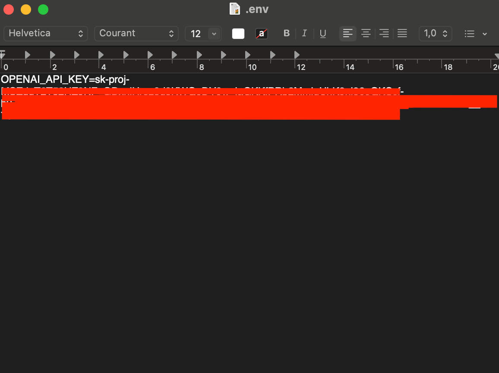
Task: Minimize the window with yellow button
Action: click(x=26, y=9)
